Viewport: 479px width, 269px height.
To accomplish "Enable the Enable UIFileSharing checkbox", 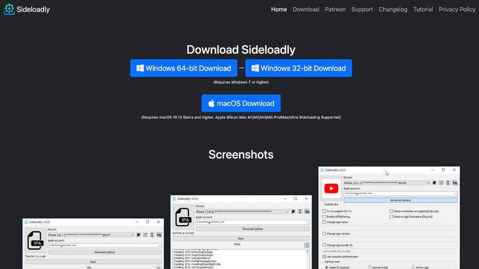I will [x=324, y=216].
